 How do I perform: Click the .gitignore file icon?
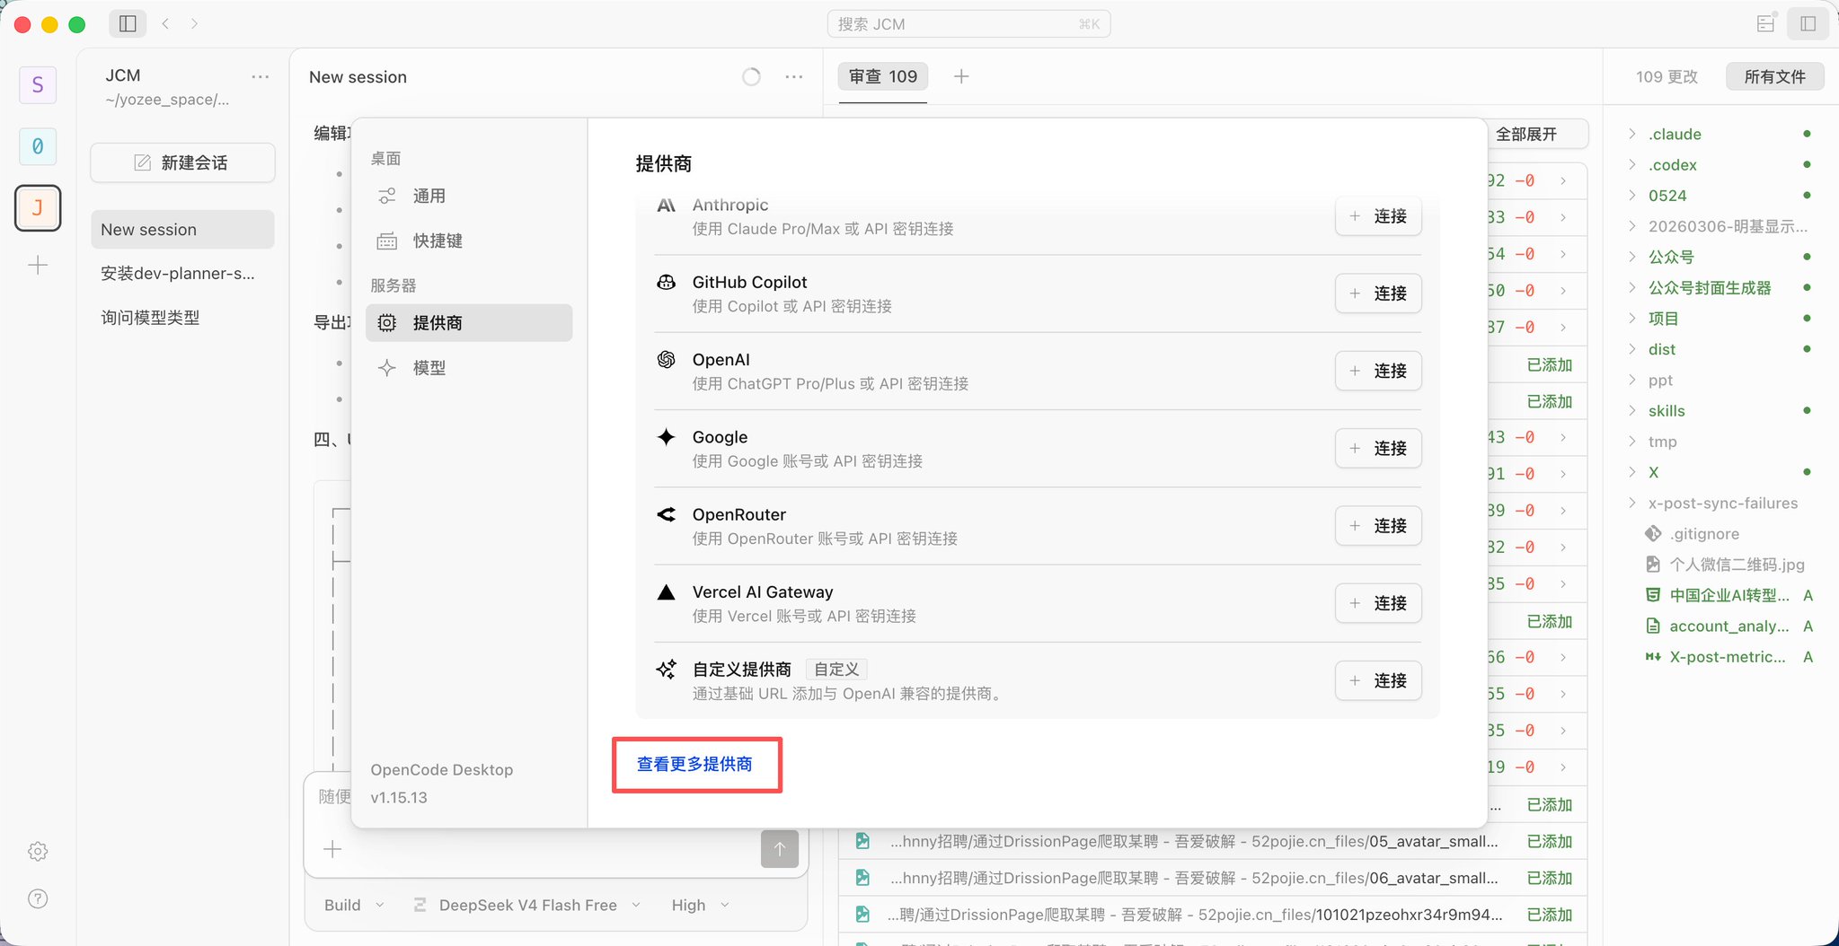pos(1653,534)
